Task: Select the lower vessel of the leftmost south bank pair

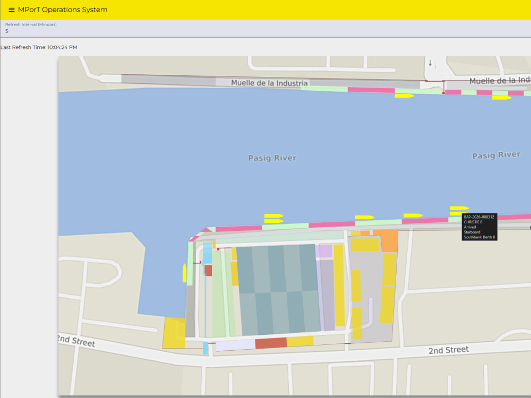Action: [273, 221]
